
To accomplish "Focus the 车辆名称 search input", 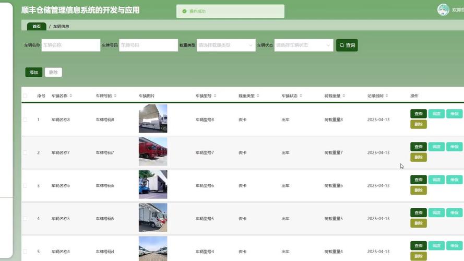I will pos(71,45).
